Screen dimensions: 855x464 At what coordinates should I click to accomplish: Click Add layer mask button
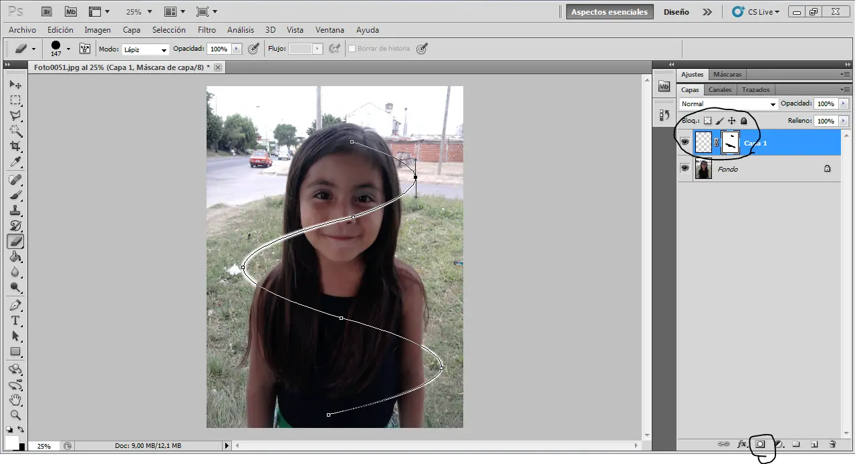tap(760, 444)
